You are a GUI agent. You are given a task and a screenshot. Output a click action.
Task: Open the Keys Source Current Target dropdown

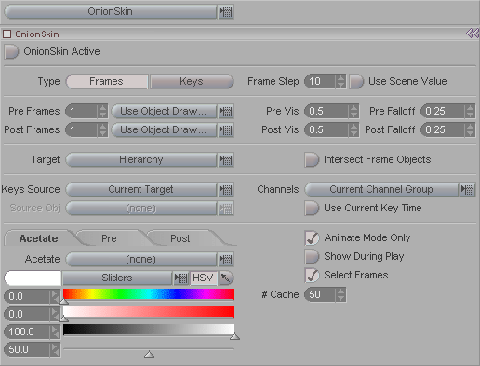coord(141,189)
